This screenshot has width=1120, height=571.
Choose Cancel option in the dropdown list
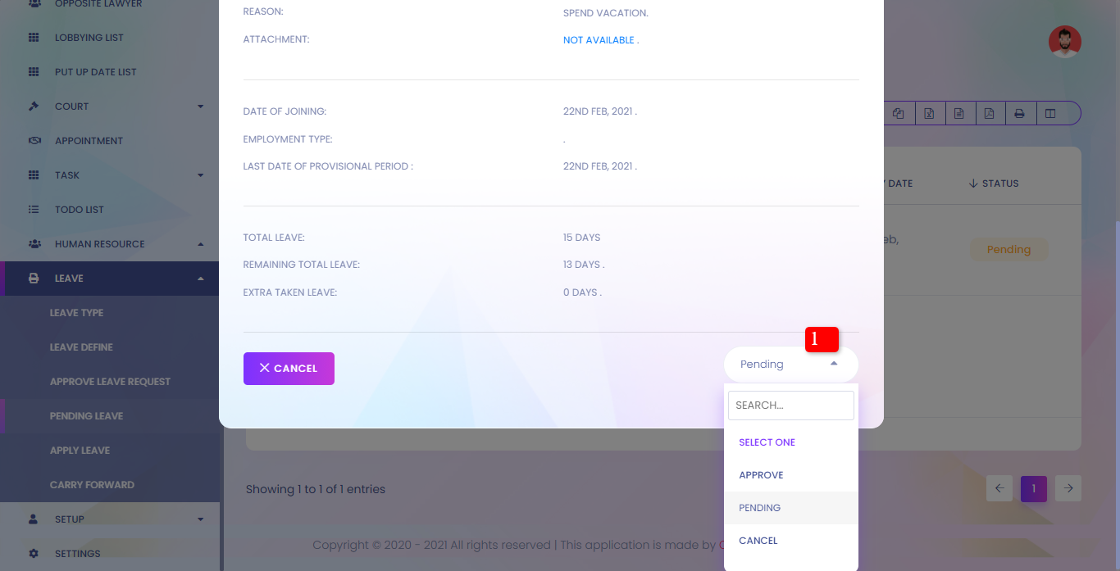coord(758,541)
